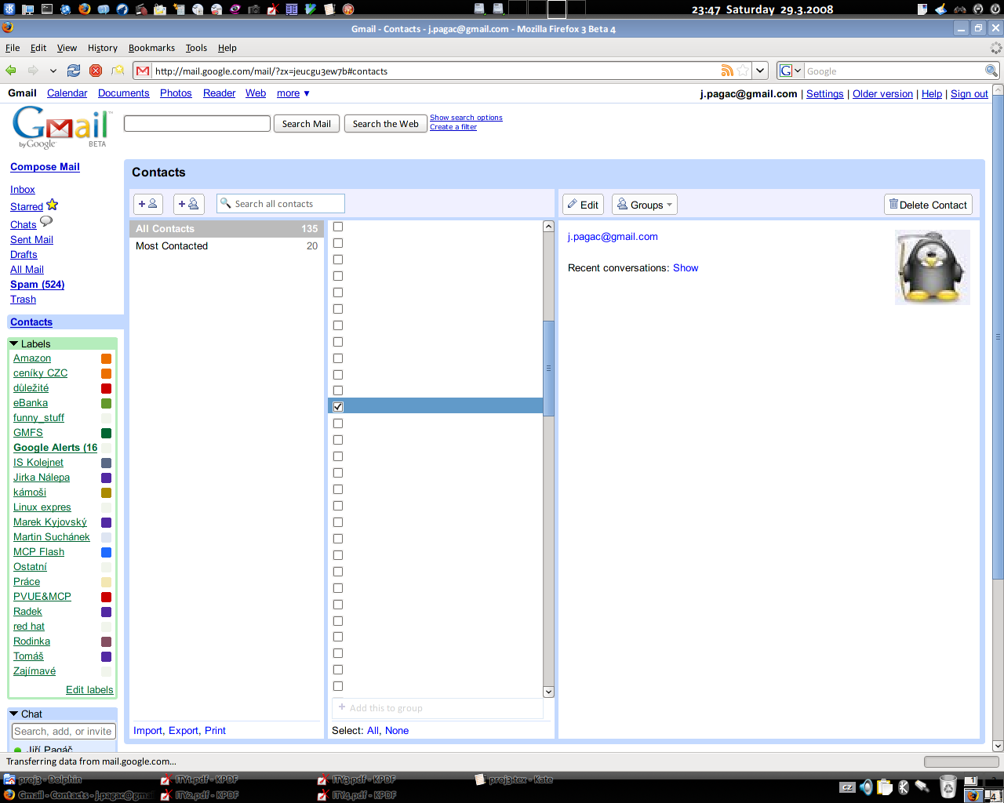Viewport: 1004px width, 803px height.
Task: Uncheck the checkbox in the highlighted contact row
Action: [x=338, y=407]
